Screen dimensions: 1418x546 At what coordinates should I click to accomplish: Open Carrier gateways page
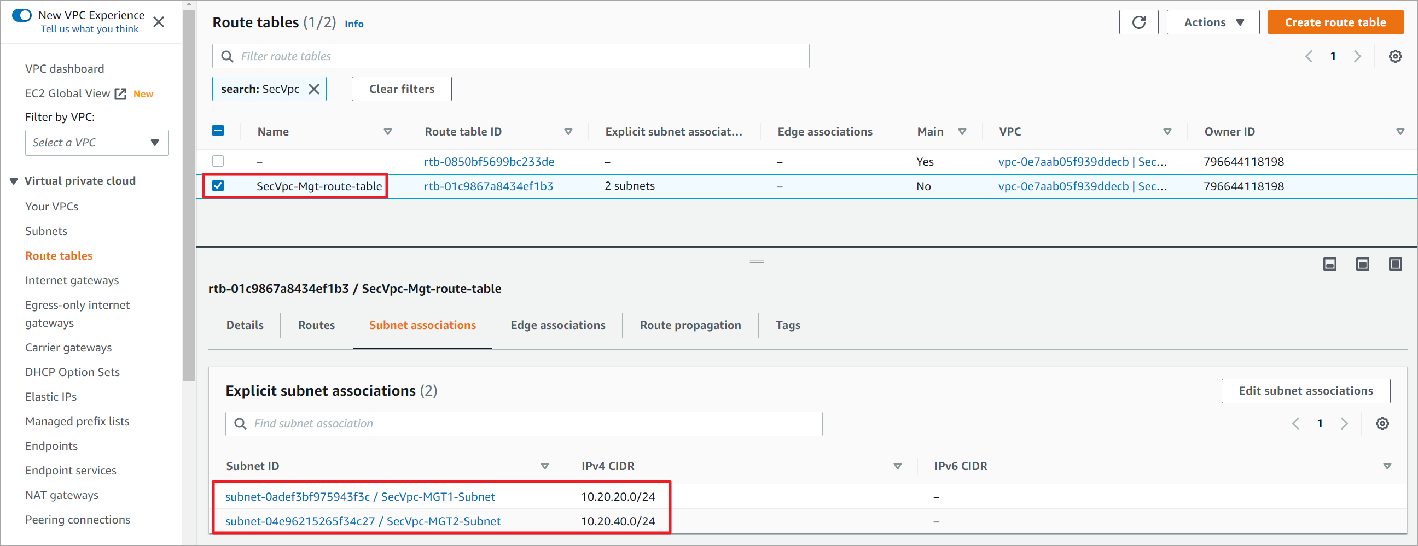[x=68, y=348]
